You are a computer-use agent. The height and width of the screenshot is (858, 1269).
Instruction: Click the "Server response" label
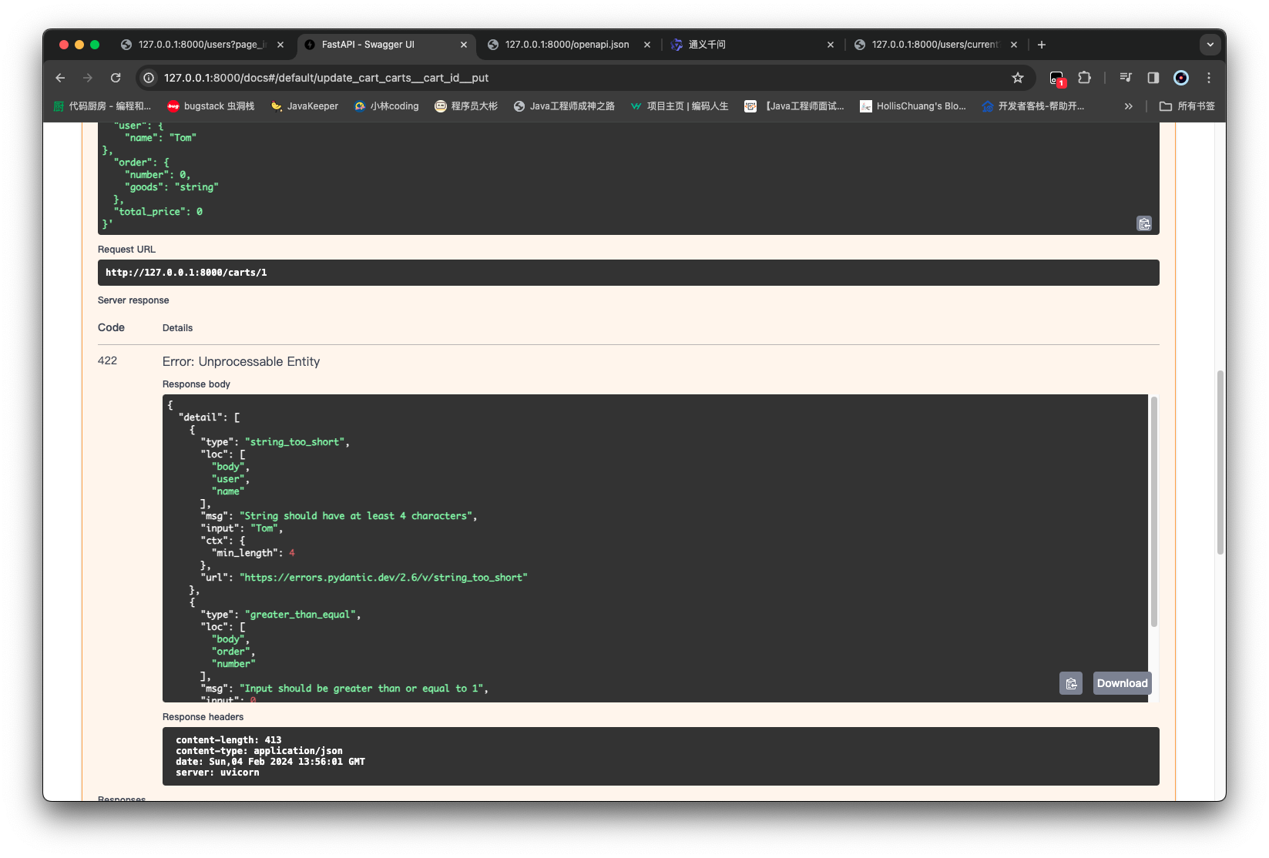tap(133, 300)
